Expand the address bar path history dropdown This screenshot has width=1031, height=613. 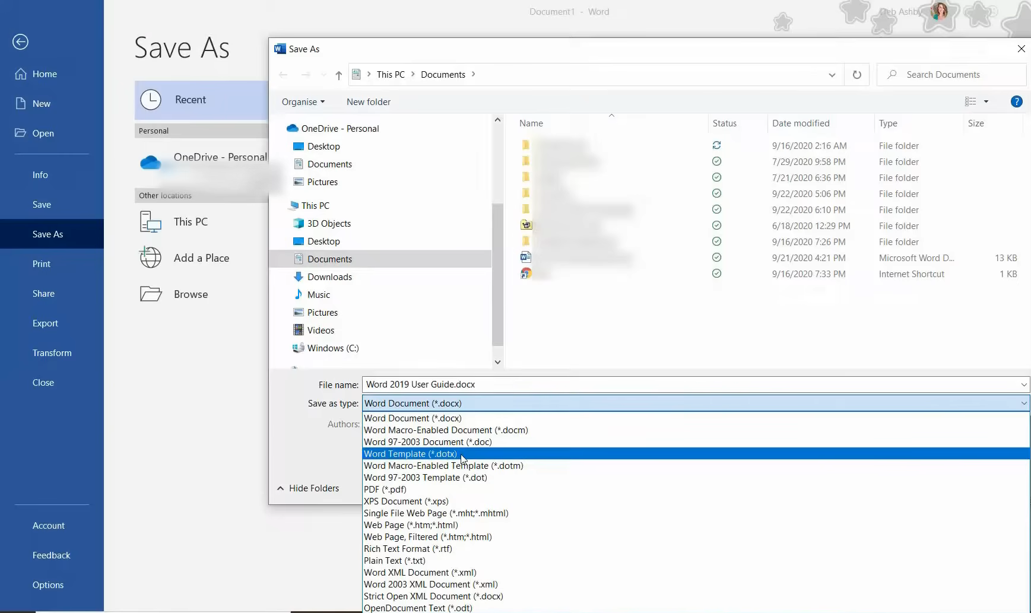(x=832, y=75)
